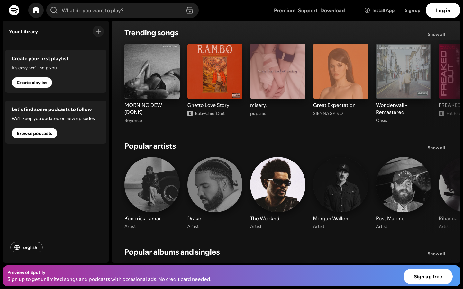Click the Create playlist button
Screen dimensions: 463x289
[x=32, y=83]
